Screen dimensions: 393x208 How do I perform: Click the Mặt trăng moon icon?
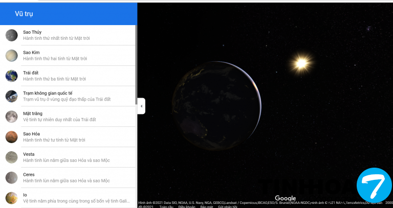click(x=11, y=117)
